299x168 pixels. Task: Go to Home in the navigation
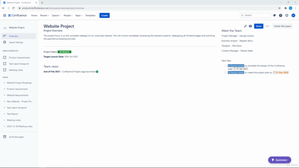click(34, 15)
